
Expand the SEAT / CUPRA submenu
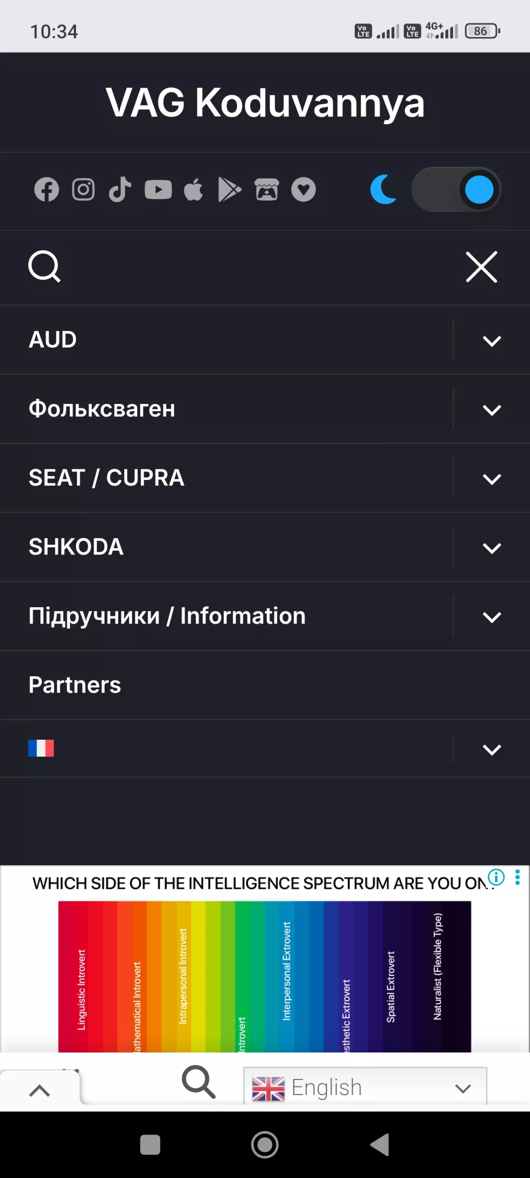[492, 478]
